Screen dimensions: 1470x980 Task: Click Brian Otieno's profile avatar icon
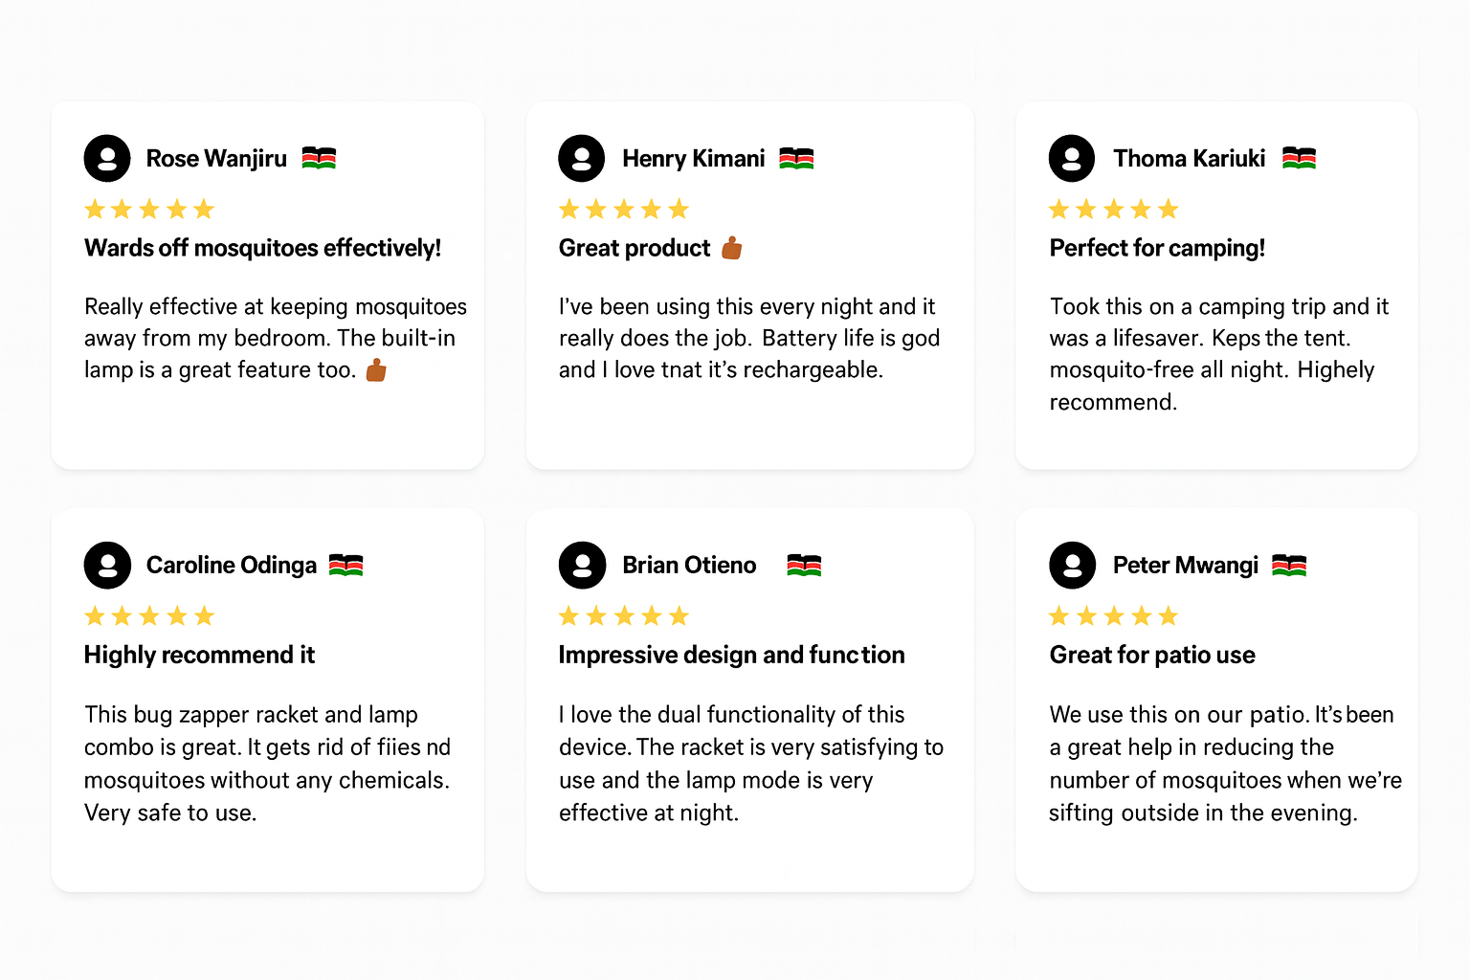click(582, 565)
